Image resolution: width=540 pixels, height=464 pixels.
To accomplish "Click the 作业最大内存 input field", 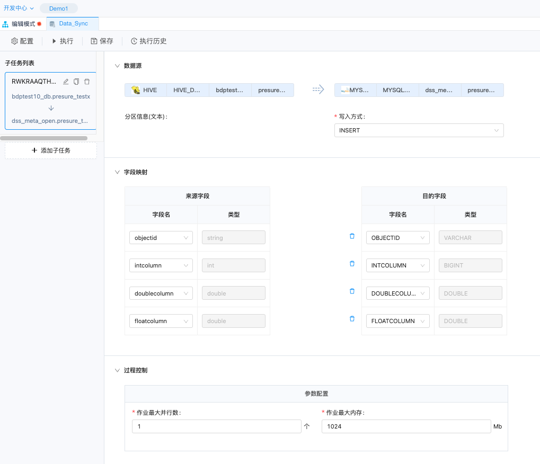I will tap(406, 426).
